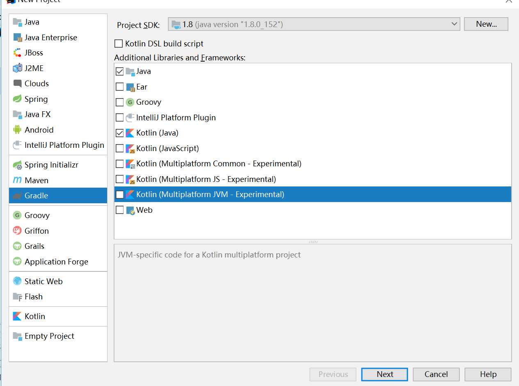Viewport: 519px width, 386px height.
Task: Enable Kotlin DSL build script checkbox
Action: point(119,44)
